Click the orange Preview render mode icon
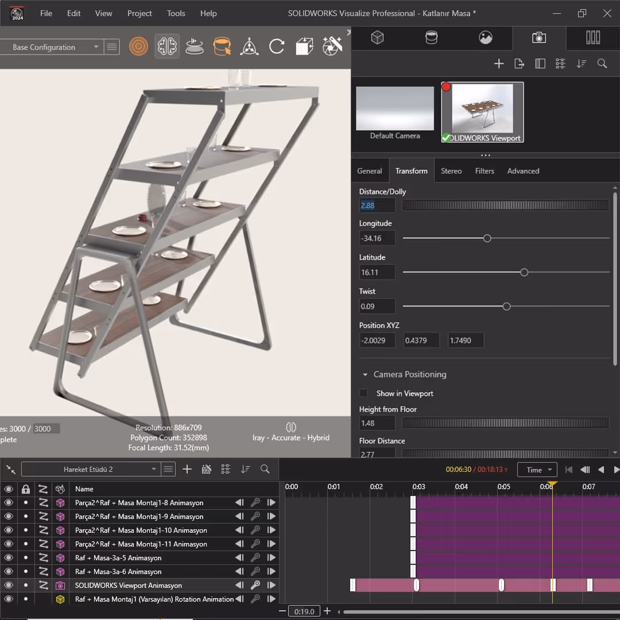The image size is (620, 620). [x=138, y=46]
